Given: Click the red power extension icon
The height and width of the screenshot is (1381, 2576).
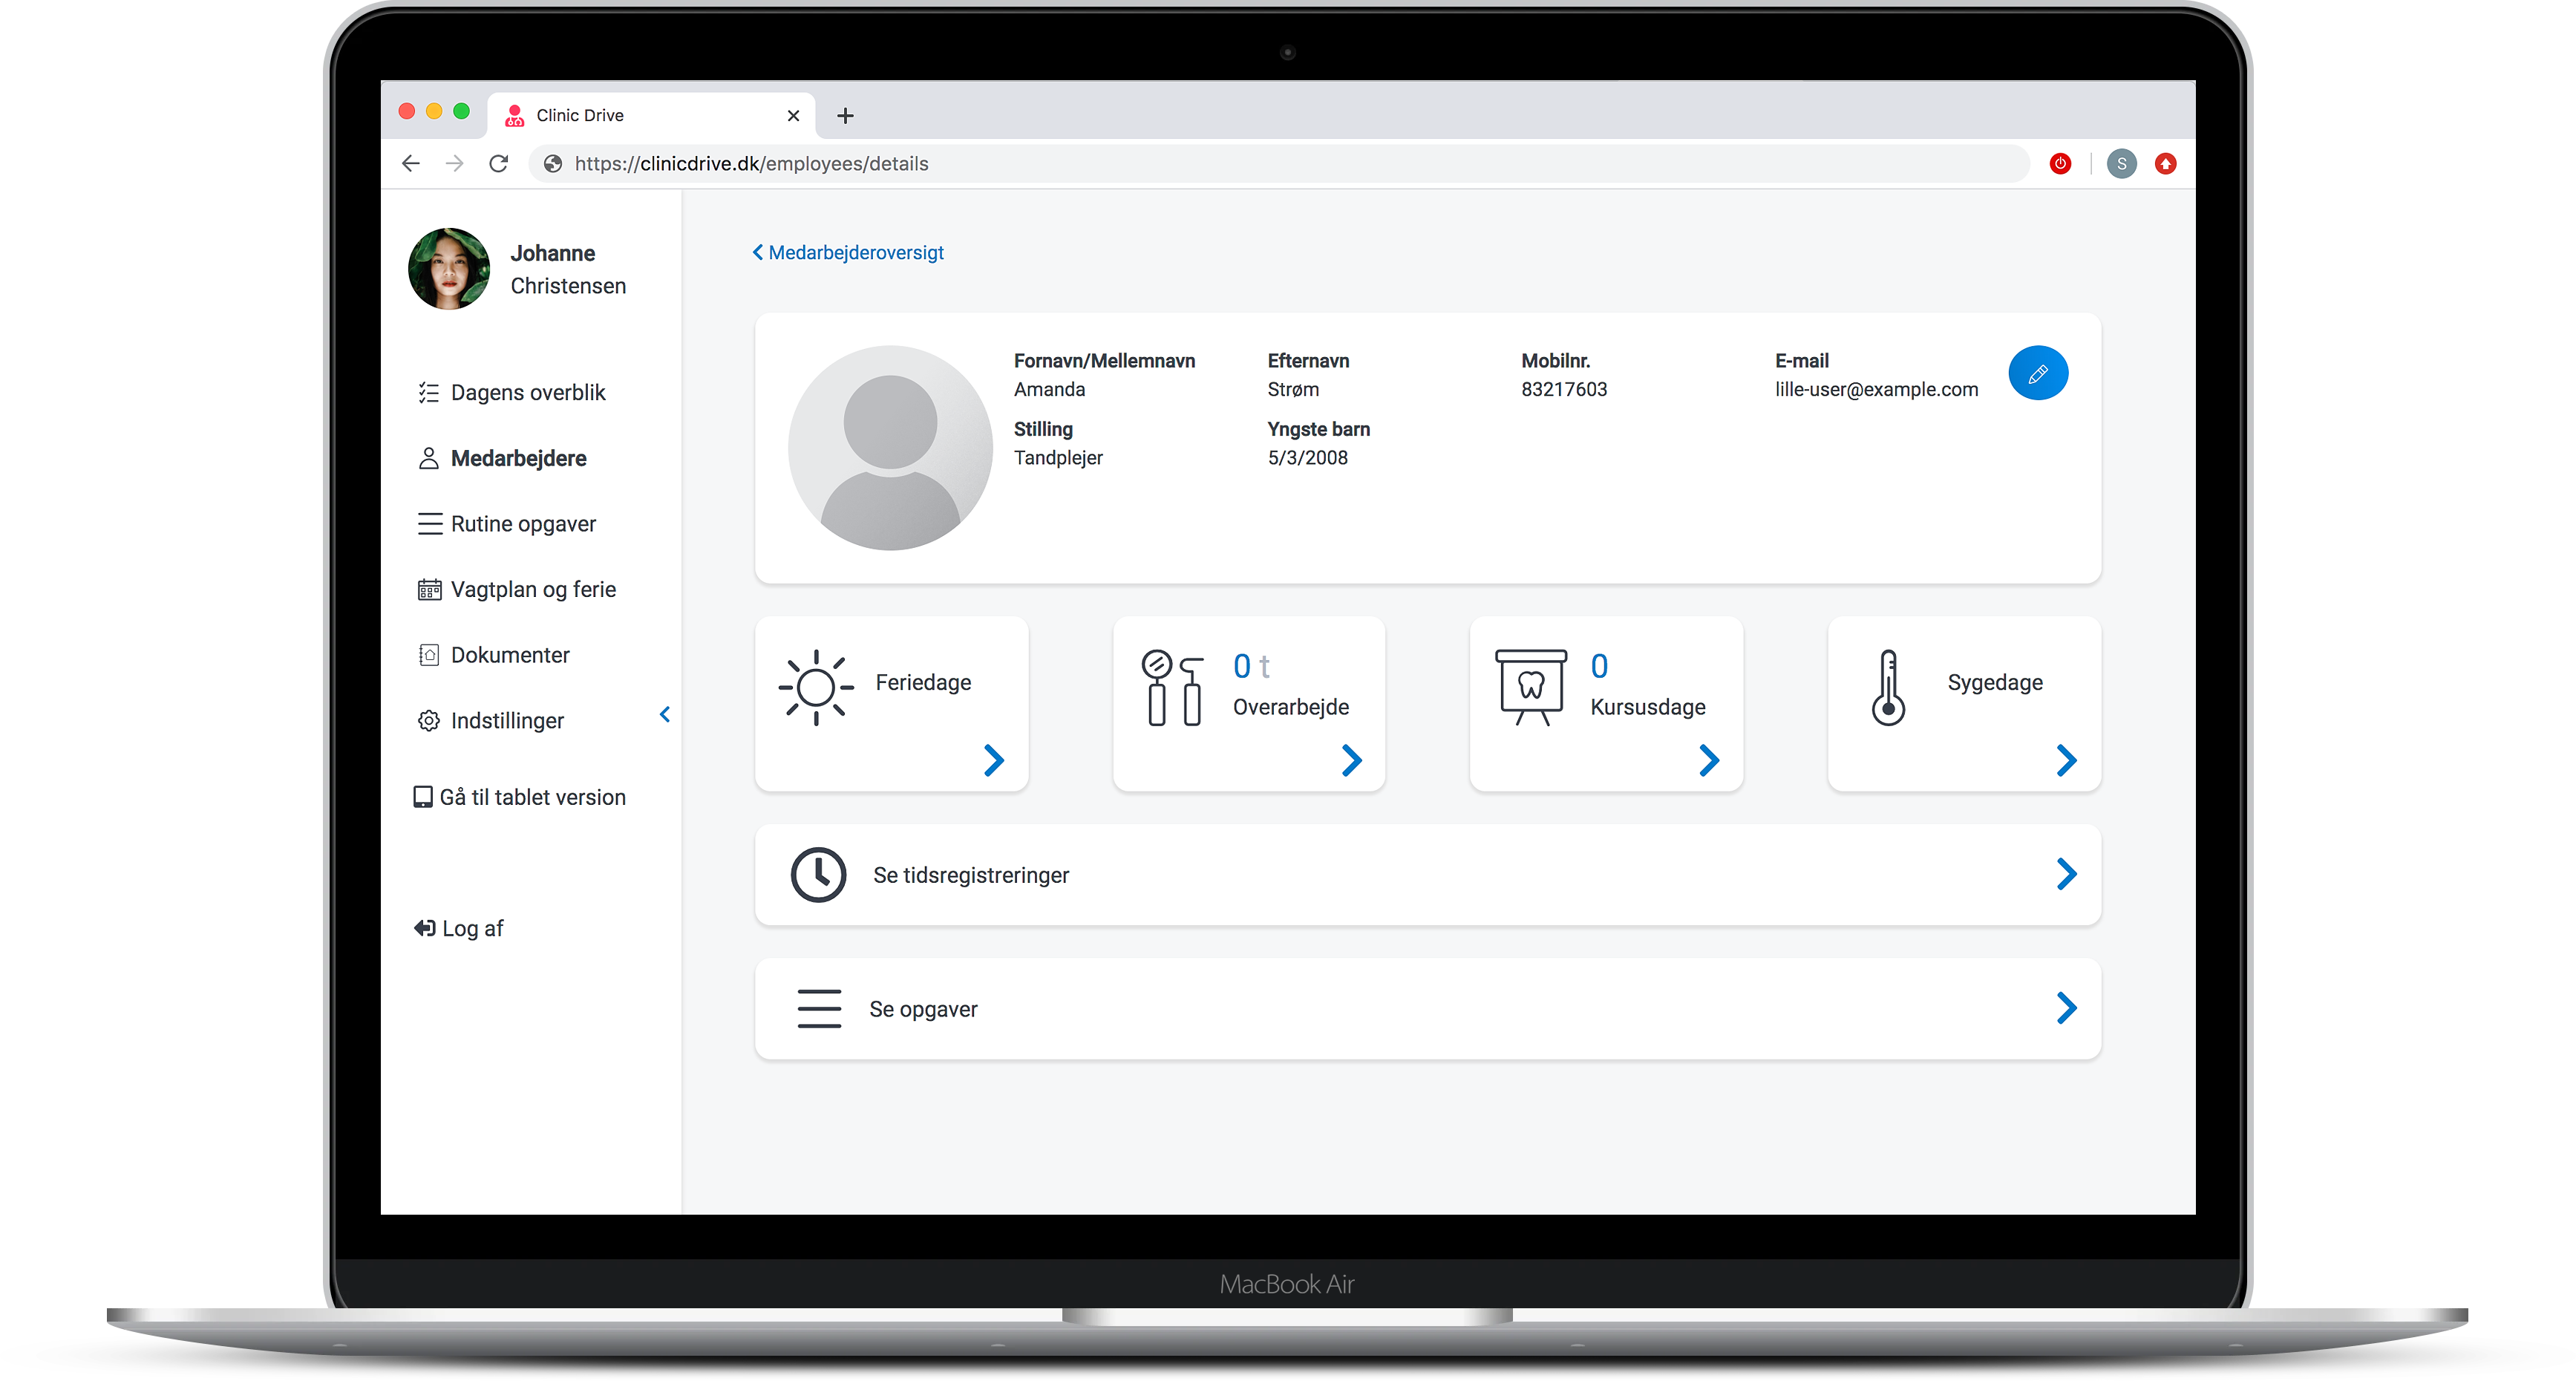Looking at the screenshot, I should point(2060,163).
